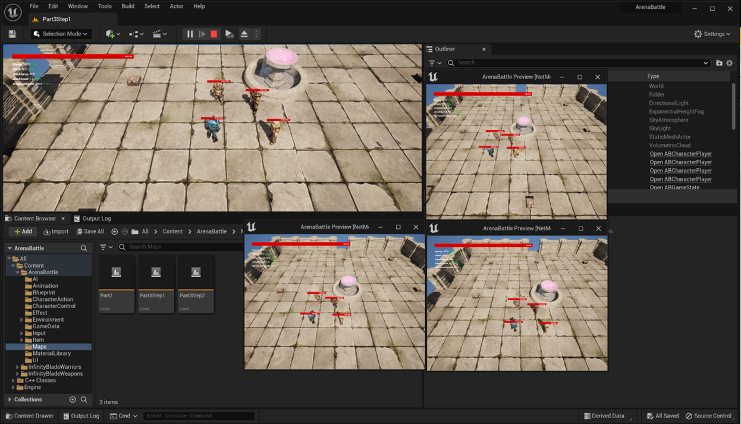
Task: Open the Source Control status
Action: pyautogui.click(x=708, y=416)
